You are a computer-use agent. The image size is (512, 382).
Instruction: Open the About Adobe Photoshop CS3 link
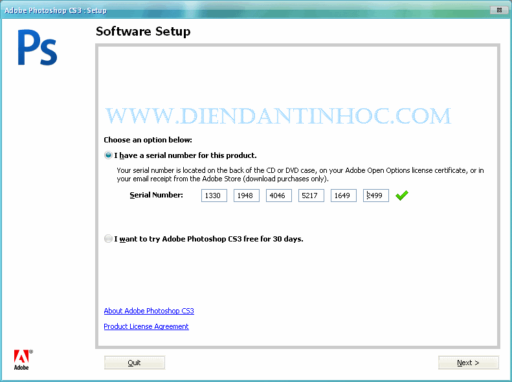tap(149, 311)
